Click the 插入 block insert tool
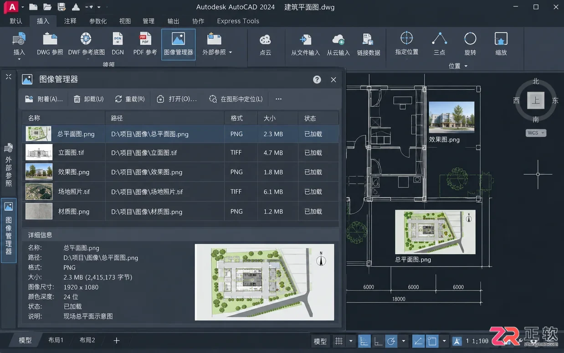This screenshot has width=564, height=353. (x=19, y=45)
